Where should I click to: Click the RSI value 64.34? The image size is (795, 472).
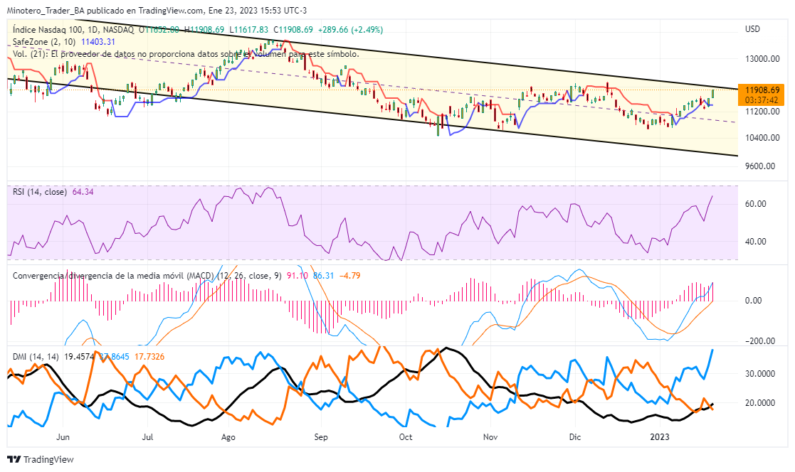(83, 192)
